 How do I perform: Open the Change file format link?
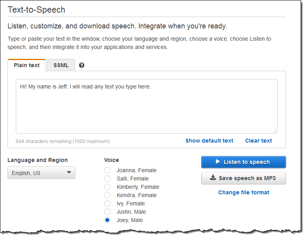pyautogui.click(x=243, y=192)
